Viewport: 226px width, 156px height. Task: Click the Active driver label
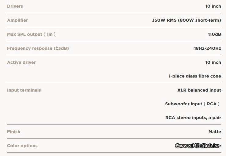pyautogui.click(x=21, y=62)
